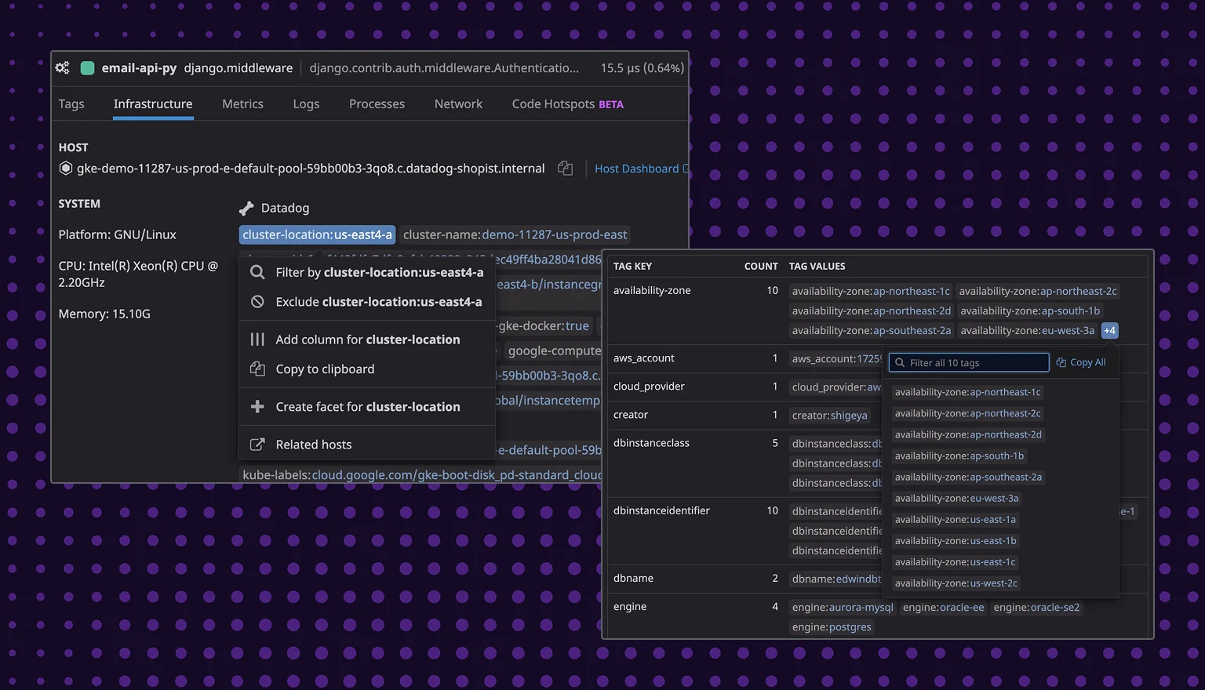Select availability-zone:ap-northeast-2c in the dropdown list
The image size is (1205, 690).
pos(968,413)
